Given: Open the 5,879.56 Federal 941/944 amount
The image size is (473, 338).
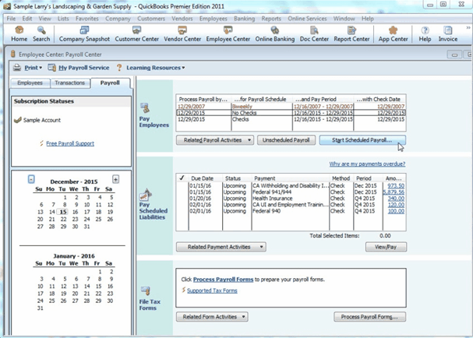Looking at the screenshot, I should [x=394, y=192].
